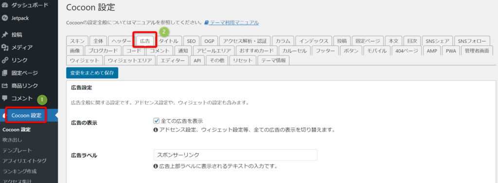
Task: Switch to the コード tab
Action: click(134, 51)
